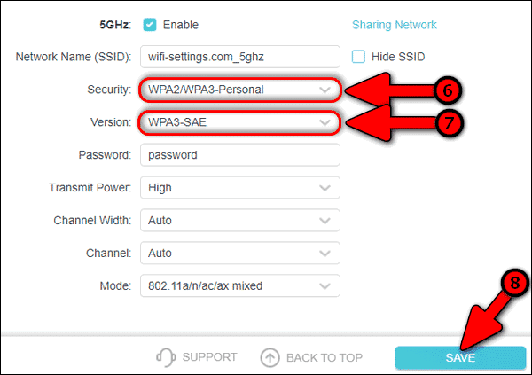532x375 pixels.
Task: Click the Channel Width chevron arrow
Action: coord(325,221)
